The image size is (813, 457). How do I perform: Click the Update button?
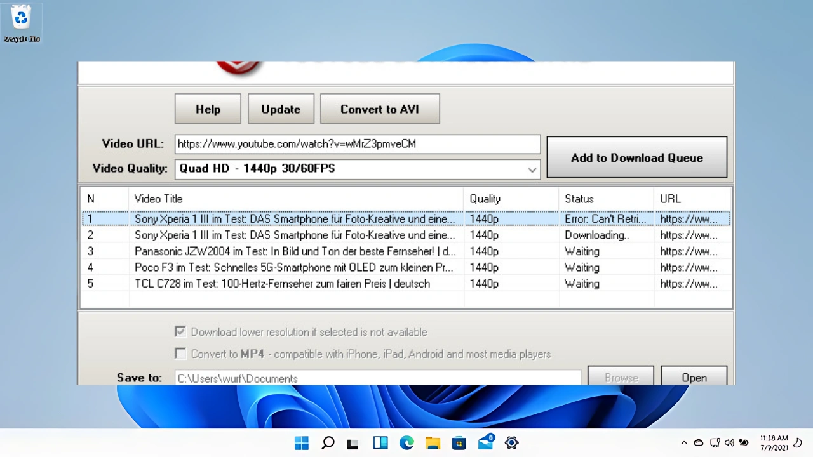pos(281,109)
